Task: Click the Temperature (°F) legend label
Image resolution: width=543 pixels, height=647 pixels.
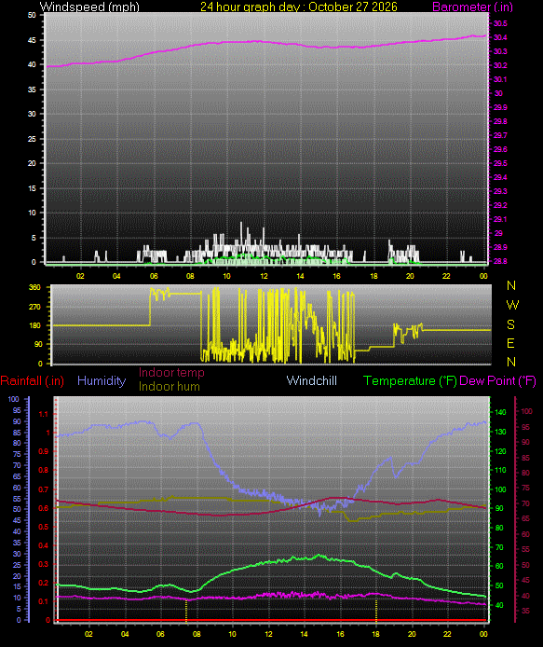Action: click(410, 380)
